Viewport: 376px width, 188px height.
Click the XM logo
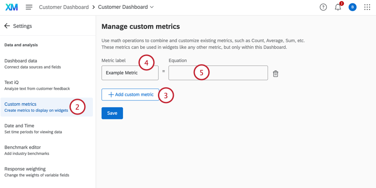(x=12, y=7)
